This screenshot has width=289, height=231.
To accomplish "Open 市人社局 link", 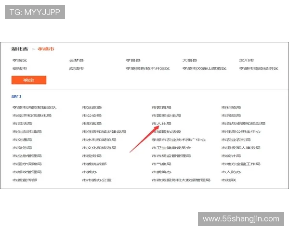I will (161, 123).
